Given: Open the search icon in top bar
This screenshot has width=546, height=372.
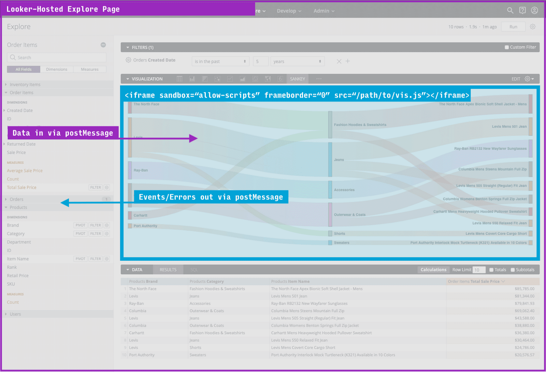Looking at the screenshot, I should [x=510, y=11].
